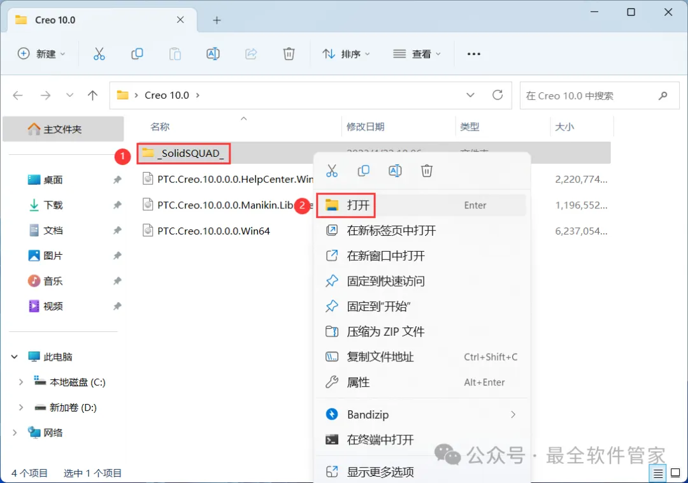Click the Delete icon in the context menu
Screen dimensions: 688x483
coord(426,171)
